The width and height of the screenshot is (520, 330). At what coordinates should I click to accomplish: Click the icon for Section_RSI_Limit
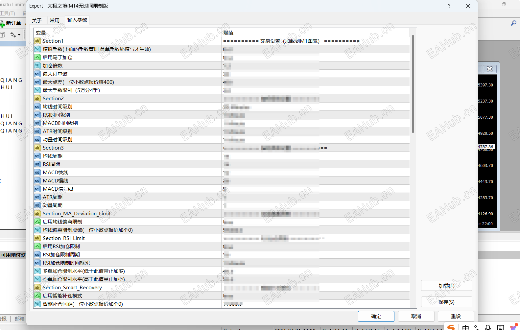37,238
